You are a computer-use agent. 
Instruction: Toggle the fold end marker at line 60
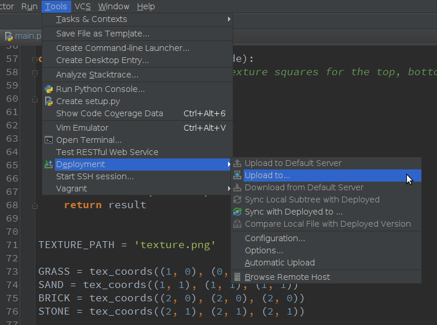pyautogui.click(x=35, y=99)
